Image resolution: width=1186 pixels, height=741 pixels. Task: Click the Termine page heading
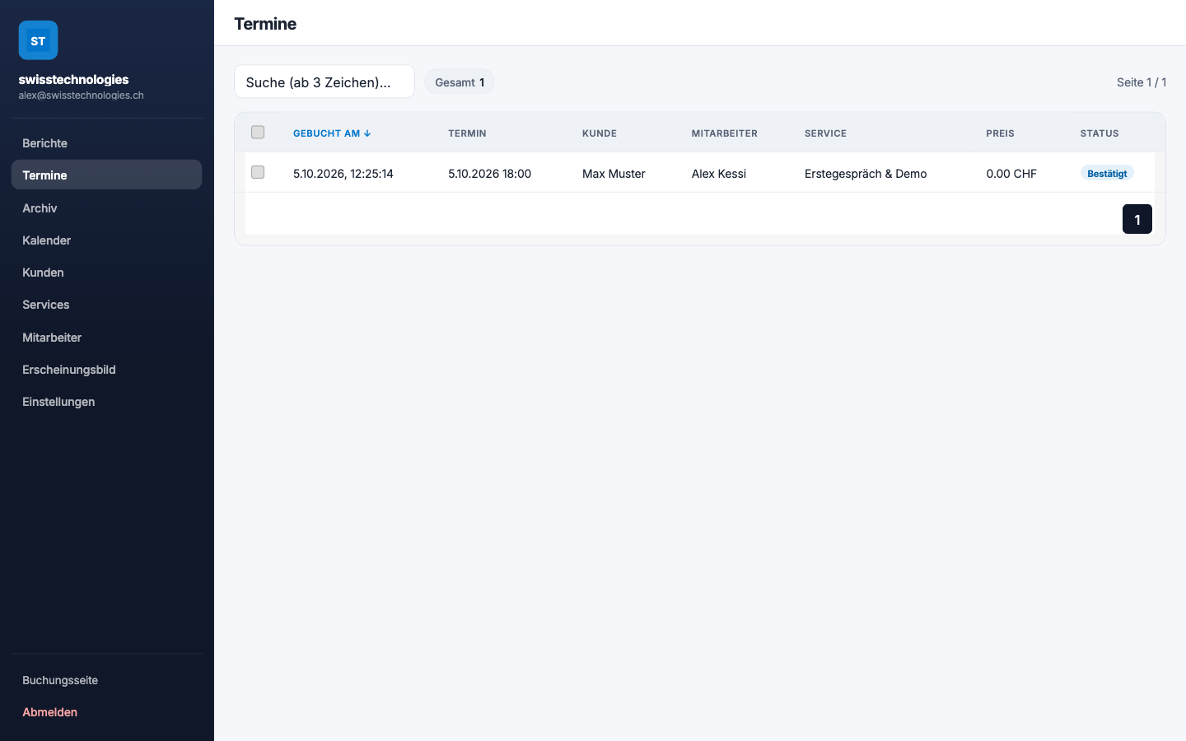coord(265,24)
